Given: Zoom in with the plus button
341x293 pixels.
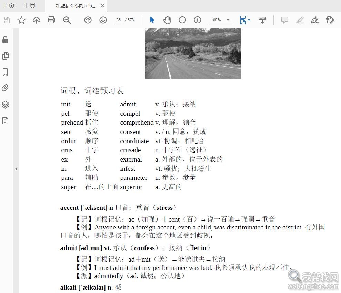Looking at the screenshot, I should (197, 20).
